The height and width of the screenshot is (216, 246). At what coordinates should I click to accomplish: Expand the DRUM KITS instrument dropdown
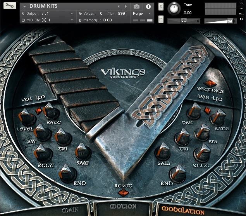point(25,7)
